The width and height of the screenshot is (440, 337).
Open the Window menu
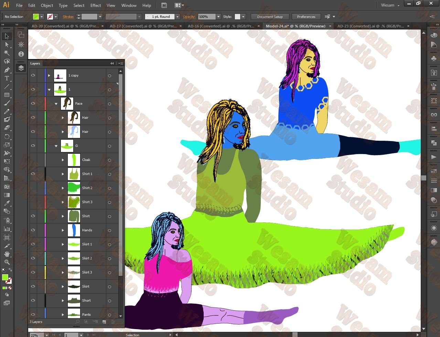coord(129,5)
